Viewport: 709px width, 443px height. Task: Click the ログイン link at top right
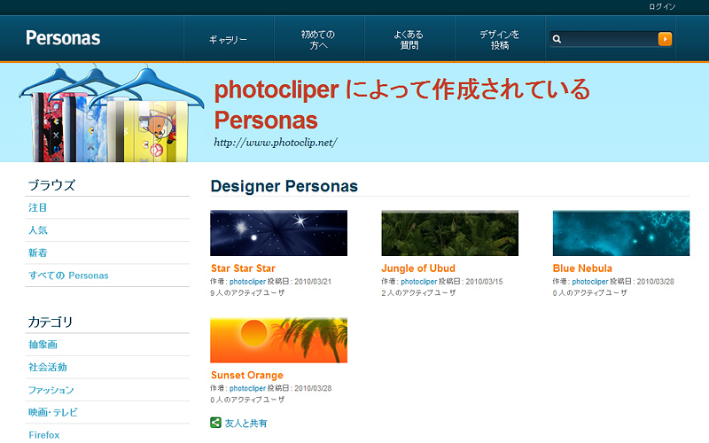pos(662,6)
